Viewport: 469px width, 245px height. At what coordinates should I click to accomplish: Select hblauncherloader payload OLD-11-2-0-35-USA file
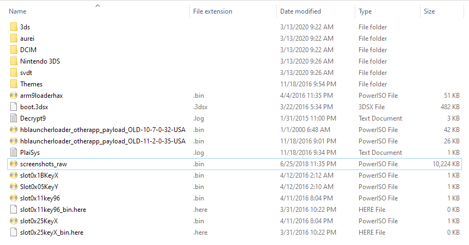(x=234, y=141)
